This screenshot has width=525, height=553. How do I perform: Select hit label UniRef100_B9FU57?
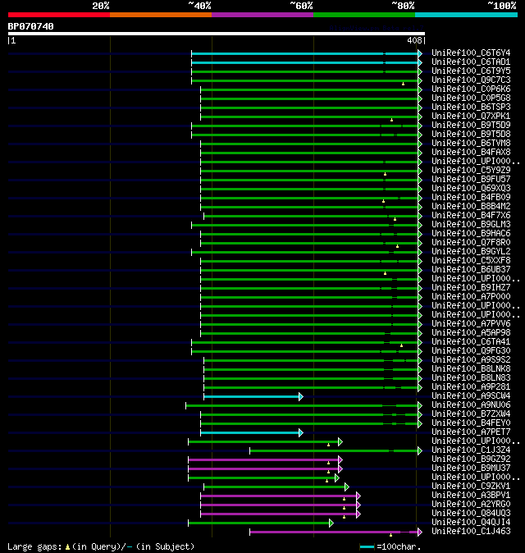(x=471, y=179)
